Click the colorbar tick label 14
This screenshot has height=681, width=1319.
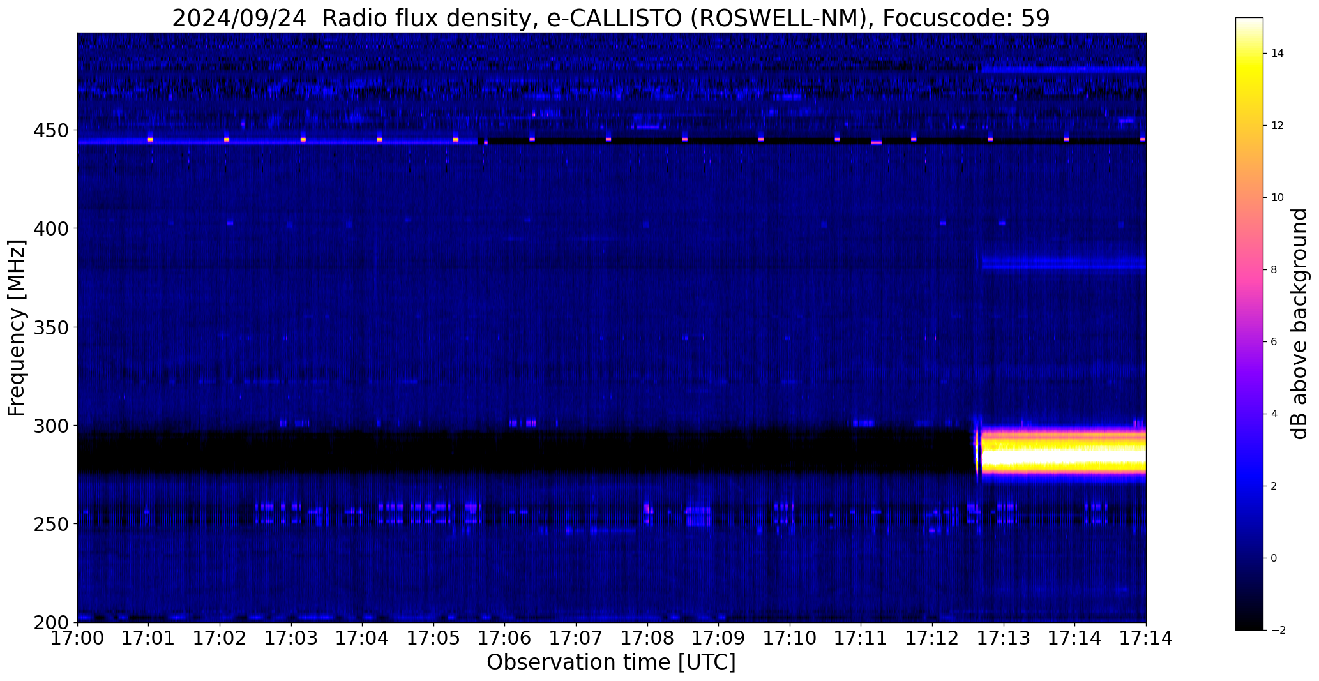tap(1278, 54)
